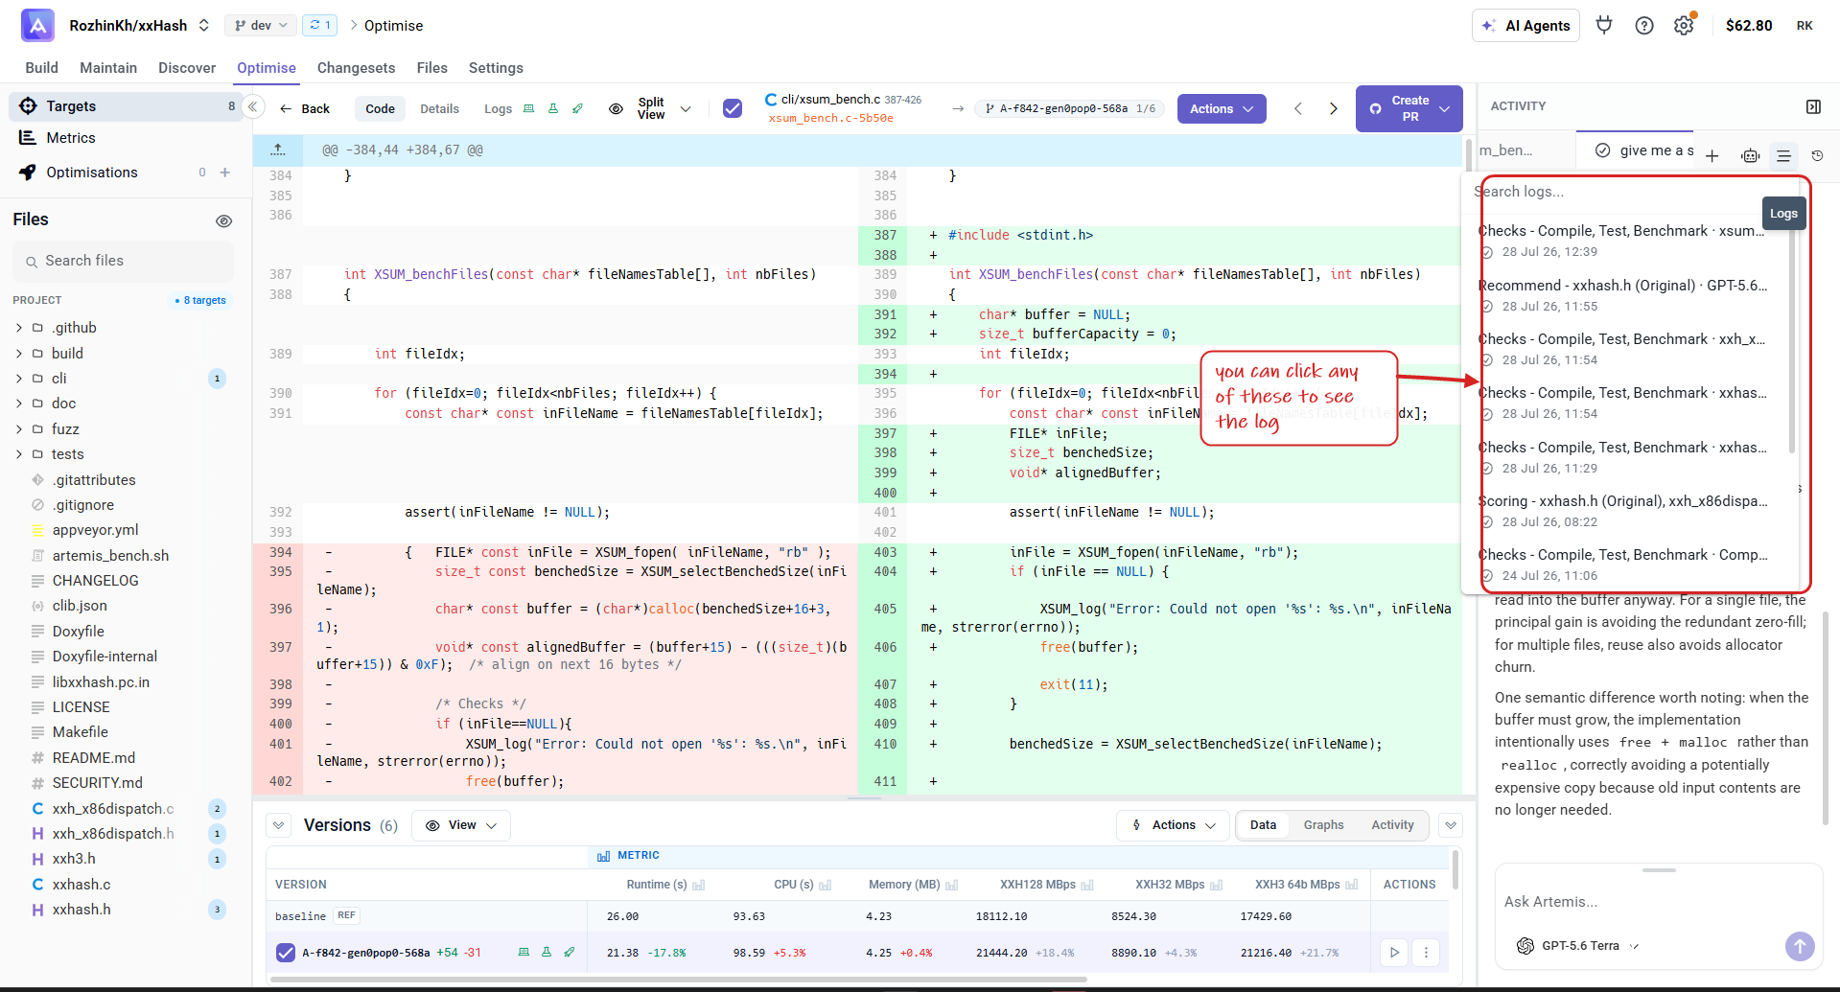Focus the Search files field
The width and height of the screenshot is (1840, 992).
click(x=123, y=261)
